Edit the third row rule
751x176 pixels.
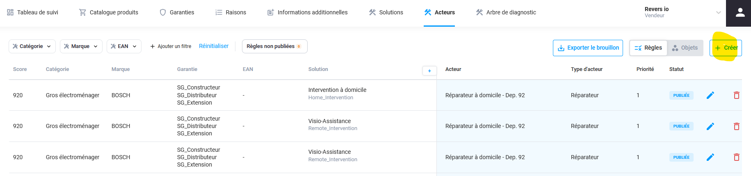point(710,157)
